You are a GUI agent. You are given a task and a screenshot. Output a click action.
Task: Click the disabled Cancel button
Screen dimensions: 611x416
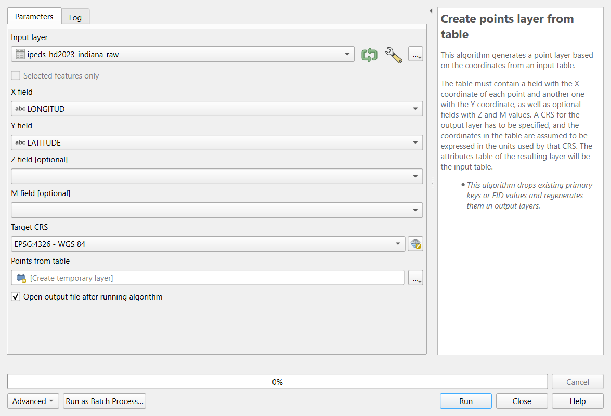(578, 382)
